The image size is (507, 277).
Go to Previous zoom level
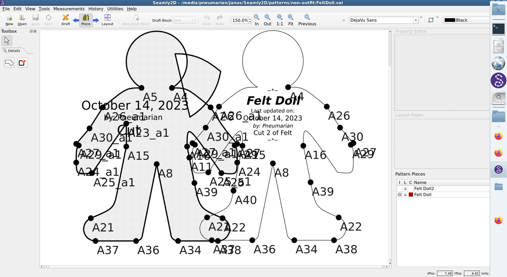tap(307, 20)
